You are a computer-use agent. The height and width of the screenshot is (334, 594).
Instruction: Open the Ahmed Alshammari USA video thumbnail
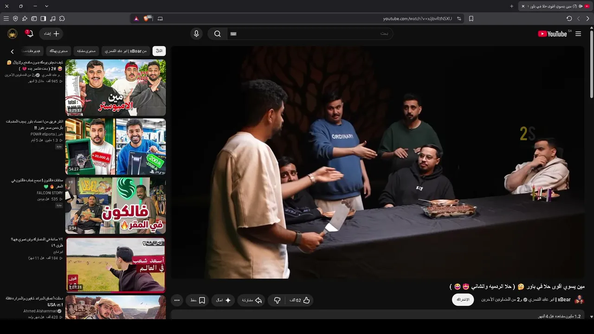116,307
